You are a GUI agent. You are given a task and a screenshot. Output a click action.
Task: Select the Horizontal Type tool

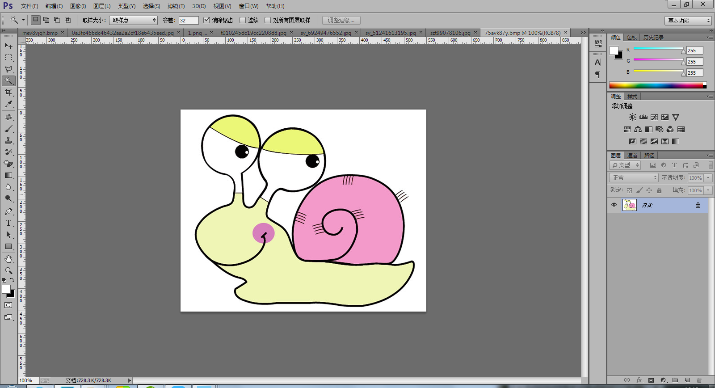click(x=8, y=223)
